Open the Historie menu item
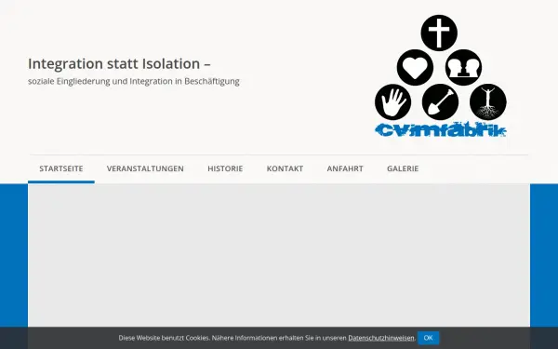This screenshot has height=349, width=558. click(225, 168)
